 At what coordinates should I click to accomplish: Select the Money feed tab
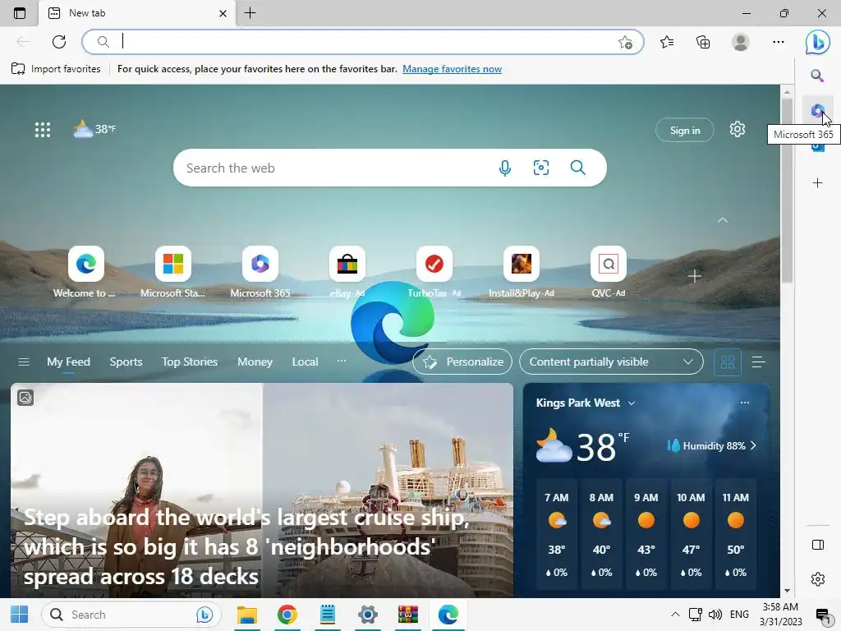(x=255, y=362)
